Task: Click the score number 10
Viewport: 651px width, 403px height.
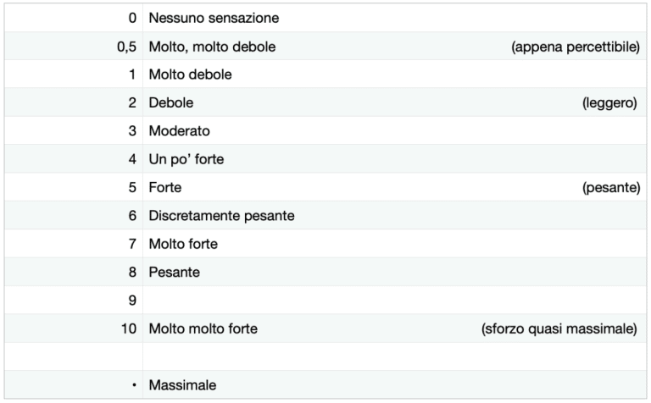Action: [129, 328]
